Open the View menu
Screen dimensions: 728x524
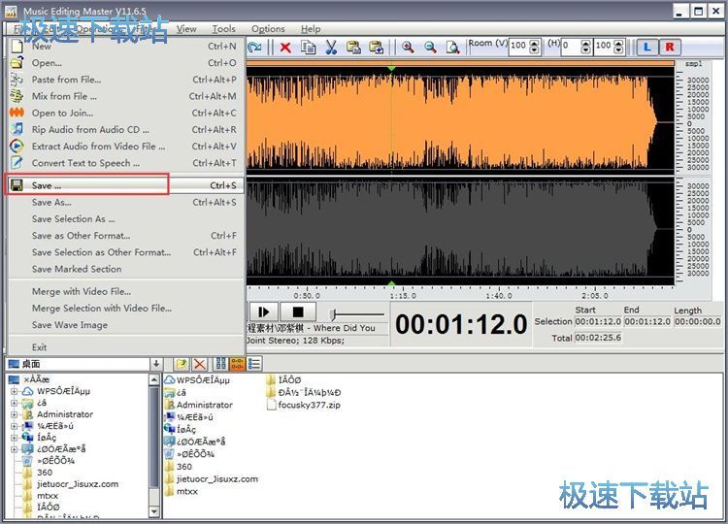186,29
